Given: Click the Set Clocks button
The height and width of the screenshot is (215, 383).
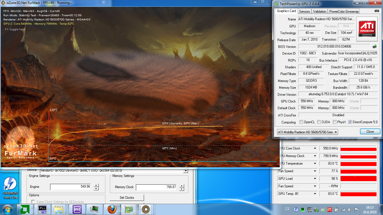Looking at the screenshot, I should click(127, 198).
